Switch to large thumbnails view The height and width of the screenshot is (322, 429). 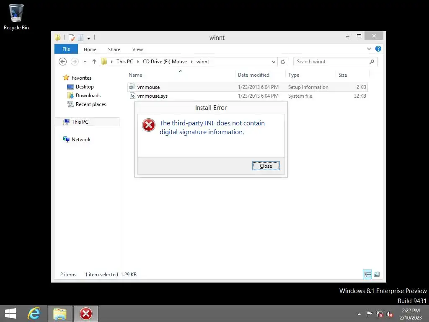377,274
